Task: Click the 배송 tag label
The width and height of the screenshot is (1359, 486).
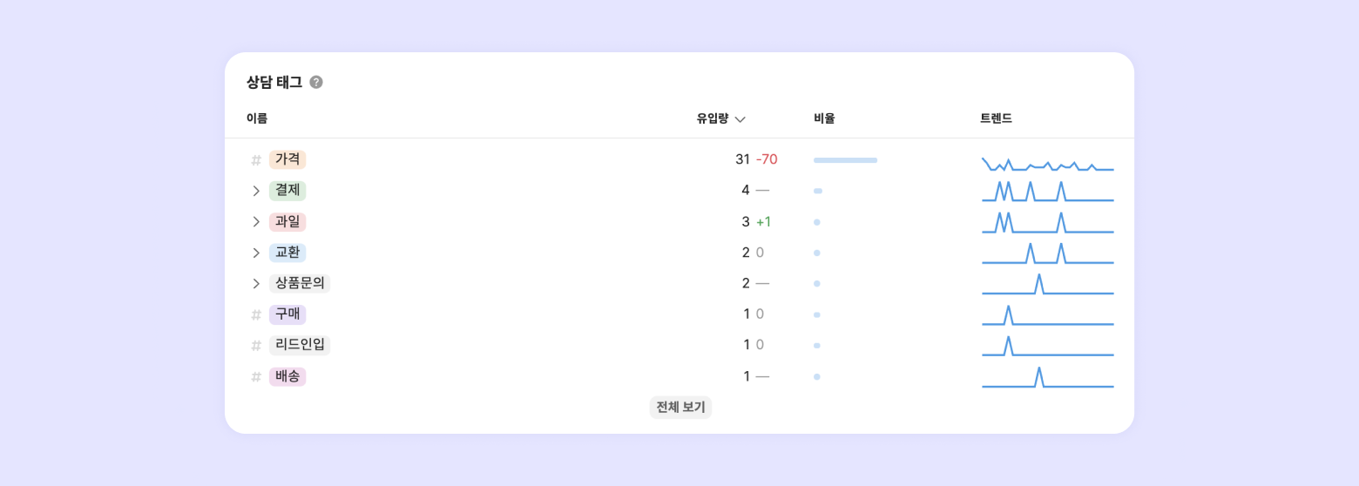Action: point(287,376)
